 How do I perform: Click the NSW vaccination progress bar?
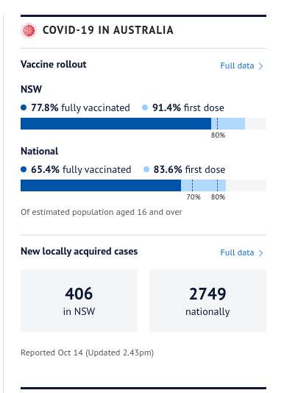click(143, 124)
